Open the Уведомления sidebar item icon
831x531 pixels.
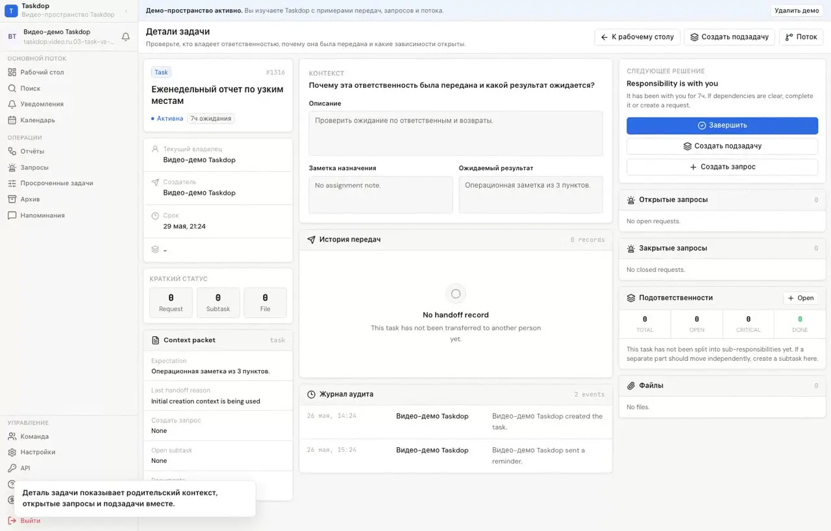(12, 104)
